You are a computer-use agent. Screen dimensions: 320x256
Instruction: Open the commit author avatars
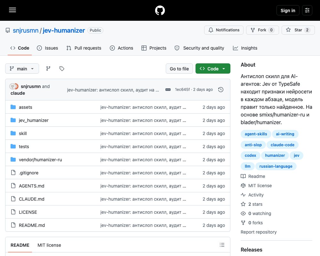(14, 86)
